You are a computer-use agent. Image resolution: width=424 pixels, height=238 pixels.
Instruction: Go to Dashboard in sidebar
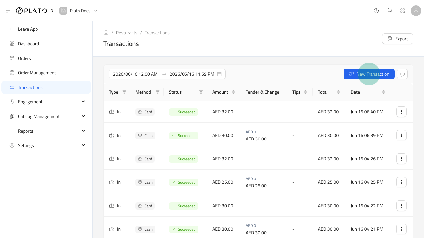(x=46, y=44)
